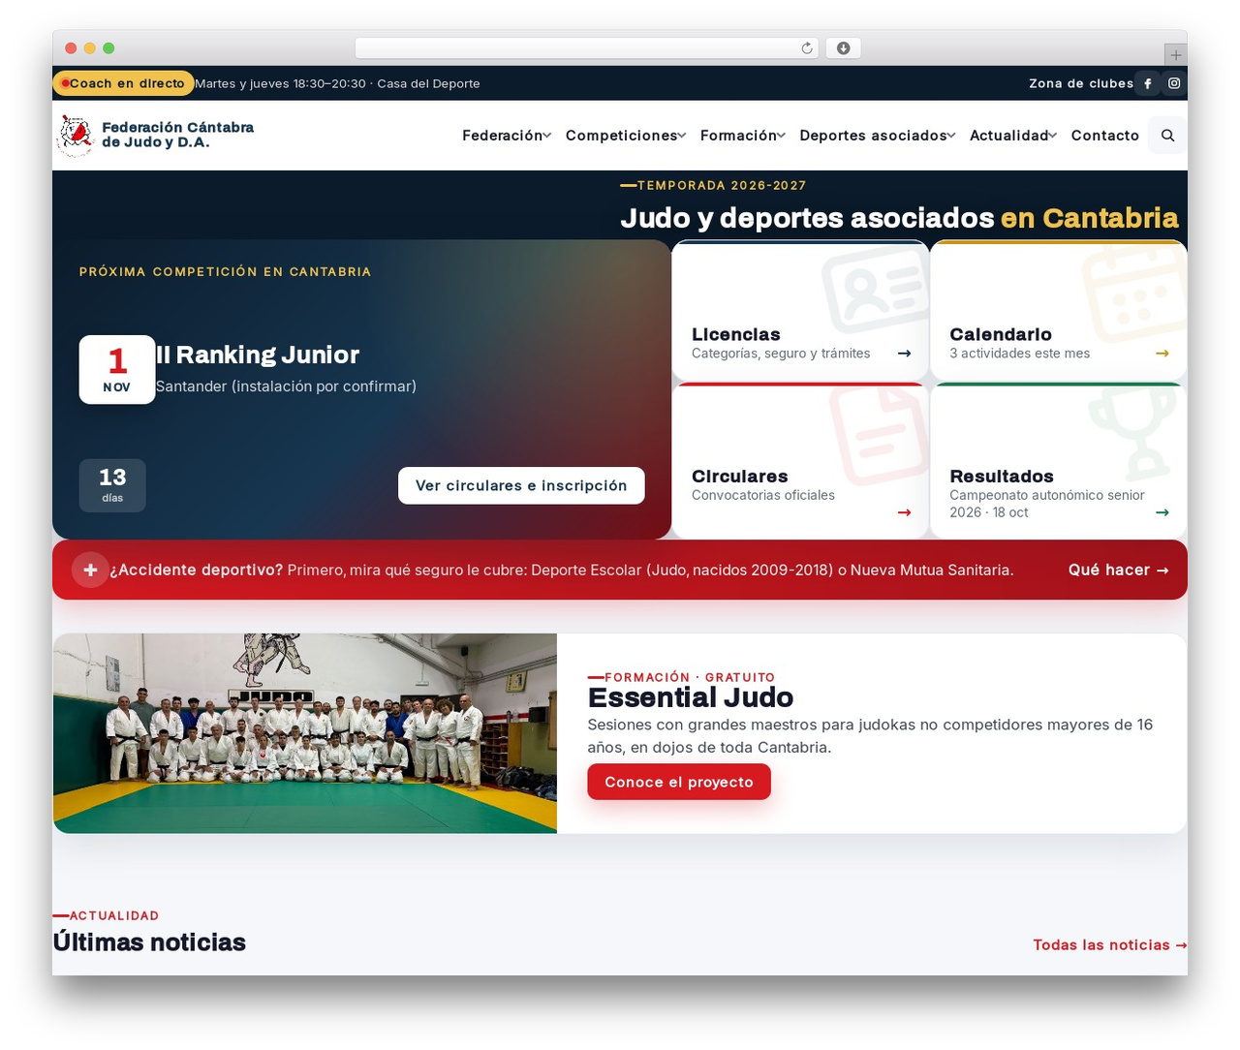This screenshot has height=1050, width=1240.
Task: Expand the Actualidad menu
Action: point(1013,136)
